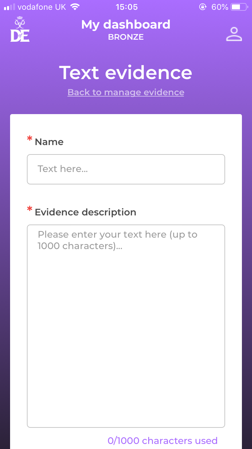Click red asterisk beside Name label

[x=30, y=139]
